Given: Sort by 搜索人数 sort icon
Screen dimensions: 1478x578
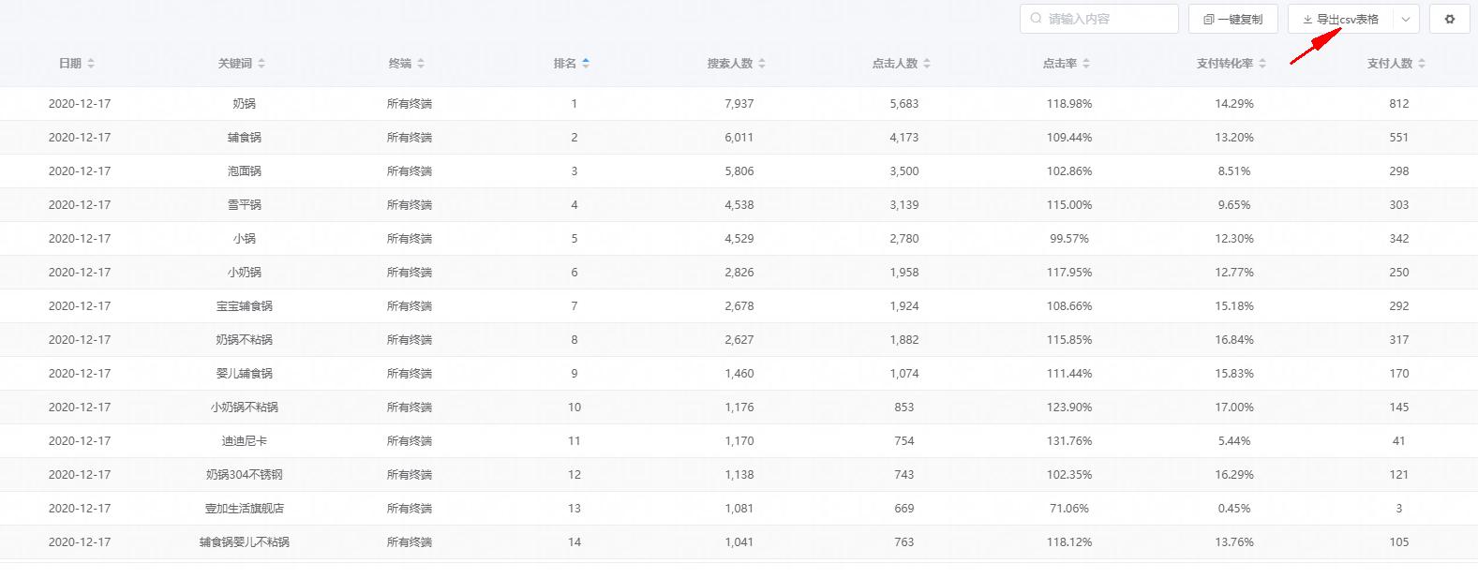Looking at the screenshot, I should [x=762, y=64].
